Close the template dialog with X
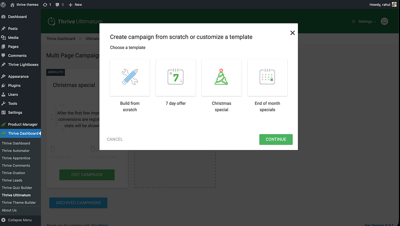Viewport: 400px width, 226px height. 292,33
